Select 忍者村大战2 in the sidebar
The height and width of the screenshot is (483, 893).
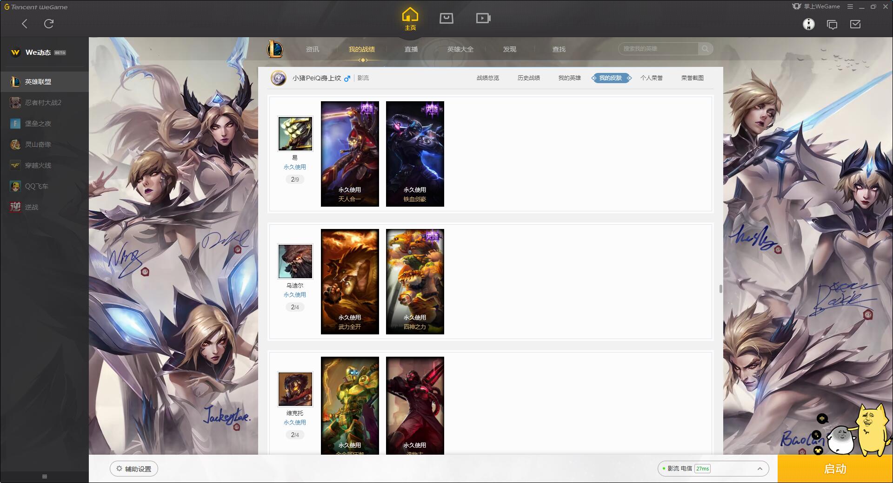click(x=44, y=103)
